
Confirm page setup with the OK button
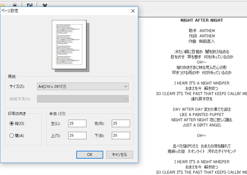coord(90,155)
